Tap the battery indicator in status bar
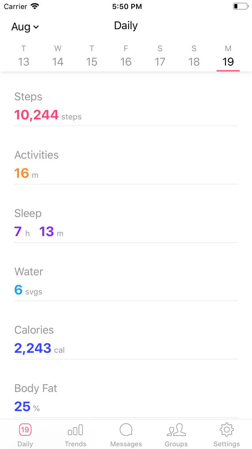This screenshot has width=252, height=449. [241, 6]
